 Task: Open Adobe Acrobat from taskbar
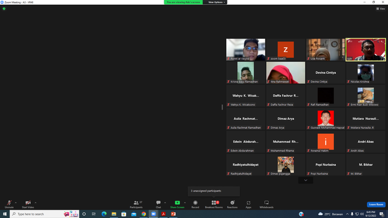coord(163,214)
